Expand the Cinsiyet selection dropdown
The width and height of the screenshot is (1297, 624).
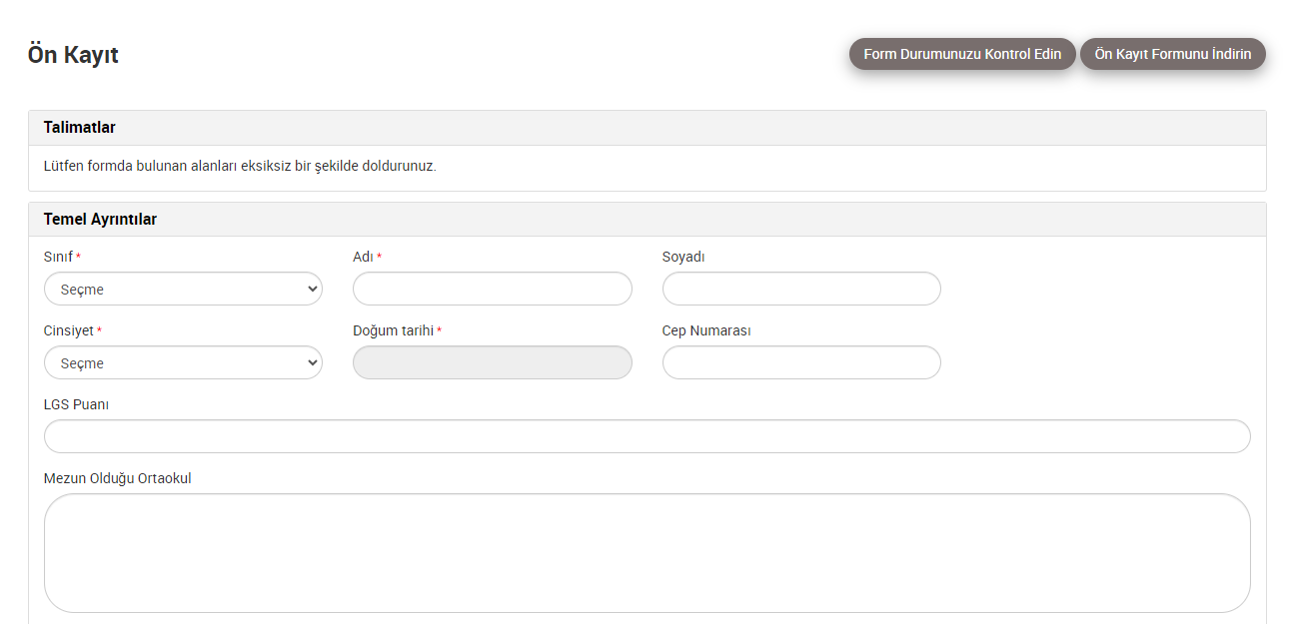[x=183, y=363]
